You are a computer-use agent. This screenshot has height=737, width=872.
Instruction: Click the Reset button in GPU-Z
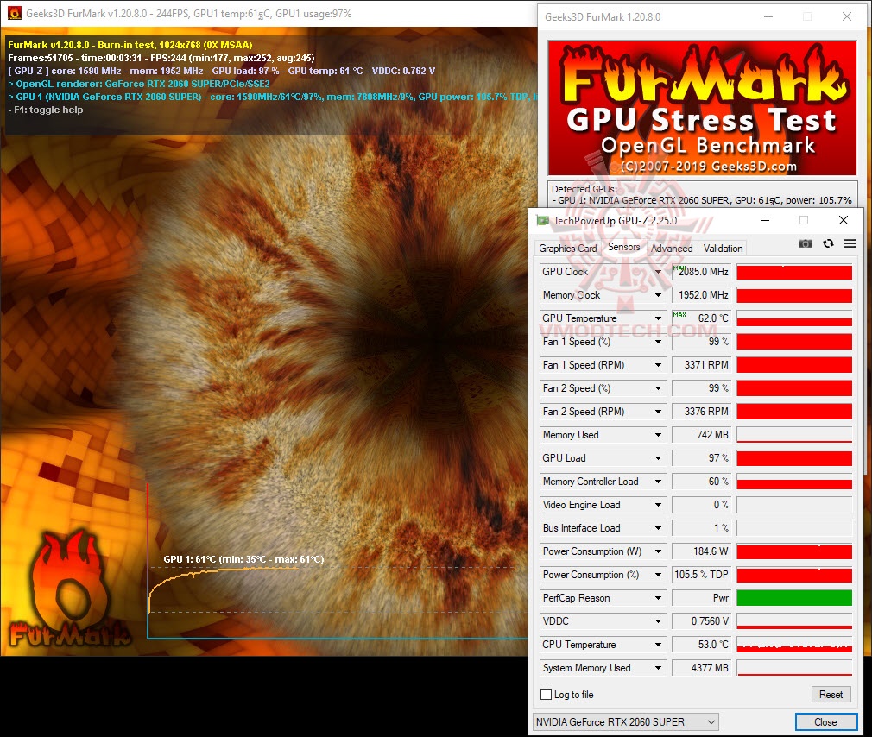point(831,694)
